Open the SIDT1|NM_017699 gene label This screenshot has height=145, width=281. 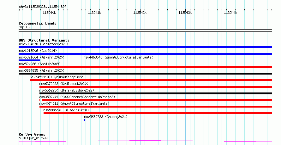pyautogui.click(x=33, y=138)
